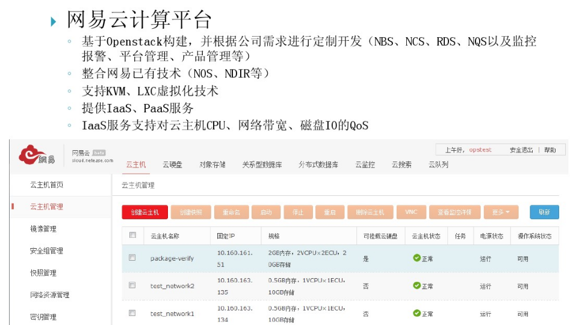Click the 云主机状态 column header
573x325 pixels.
[x=426, y=236]
